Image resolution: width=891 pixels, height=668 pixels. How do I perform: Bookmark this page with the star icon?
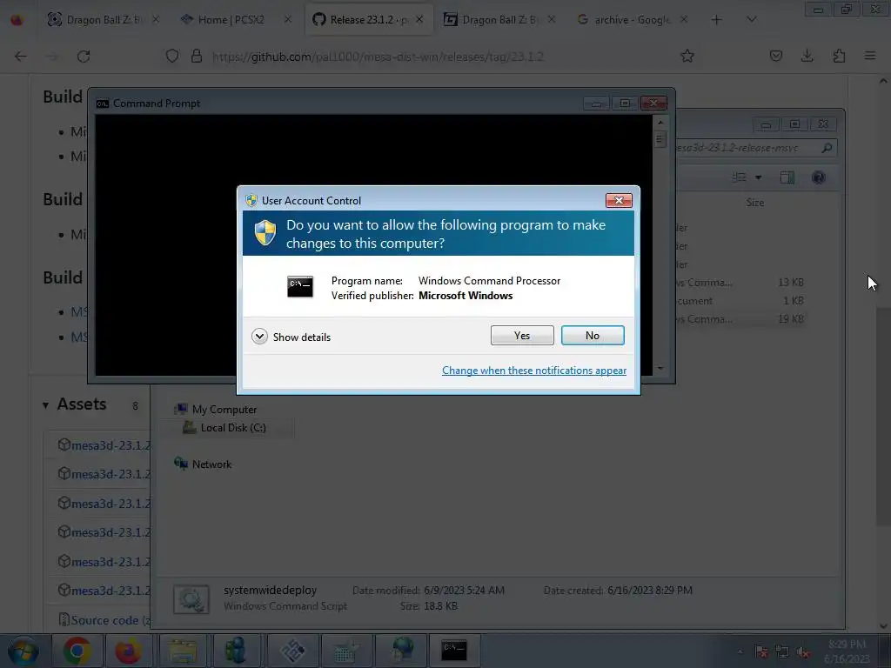click(x=687, y=56)
